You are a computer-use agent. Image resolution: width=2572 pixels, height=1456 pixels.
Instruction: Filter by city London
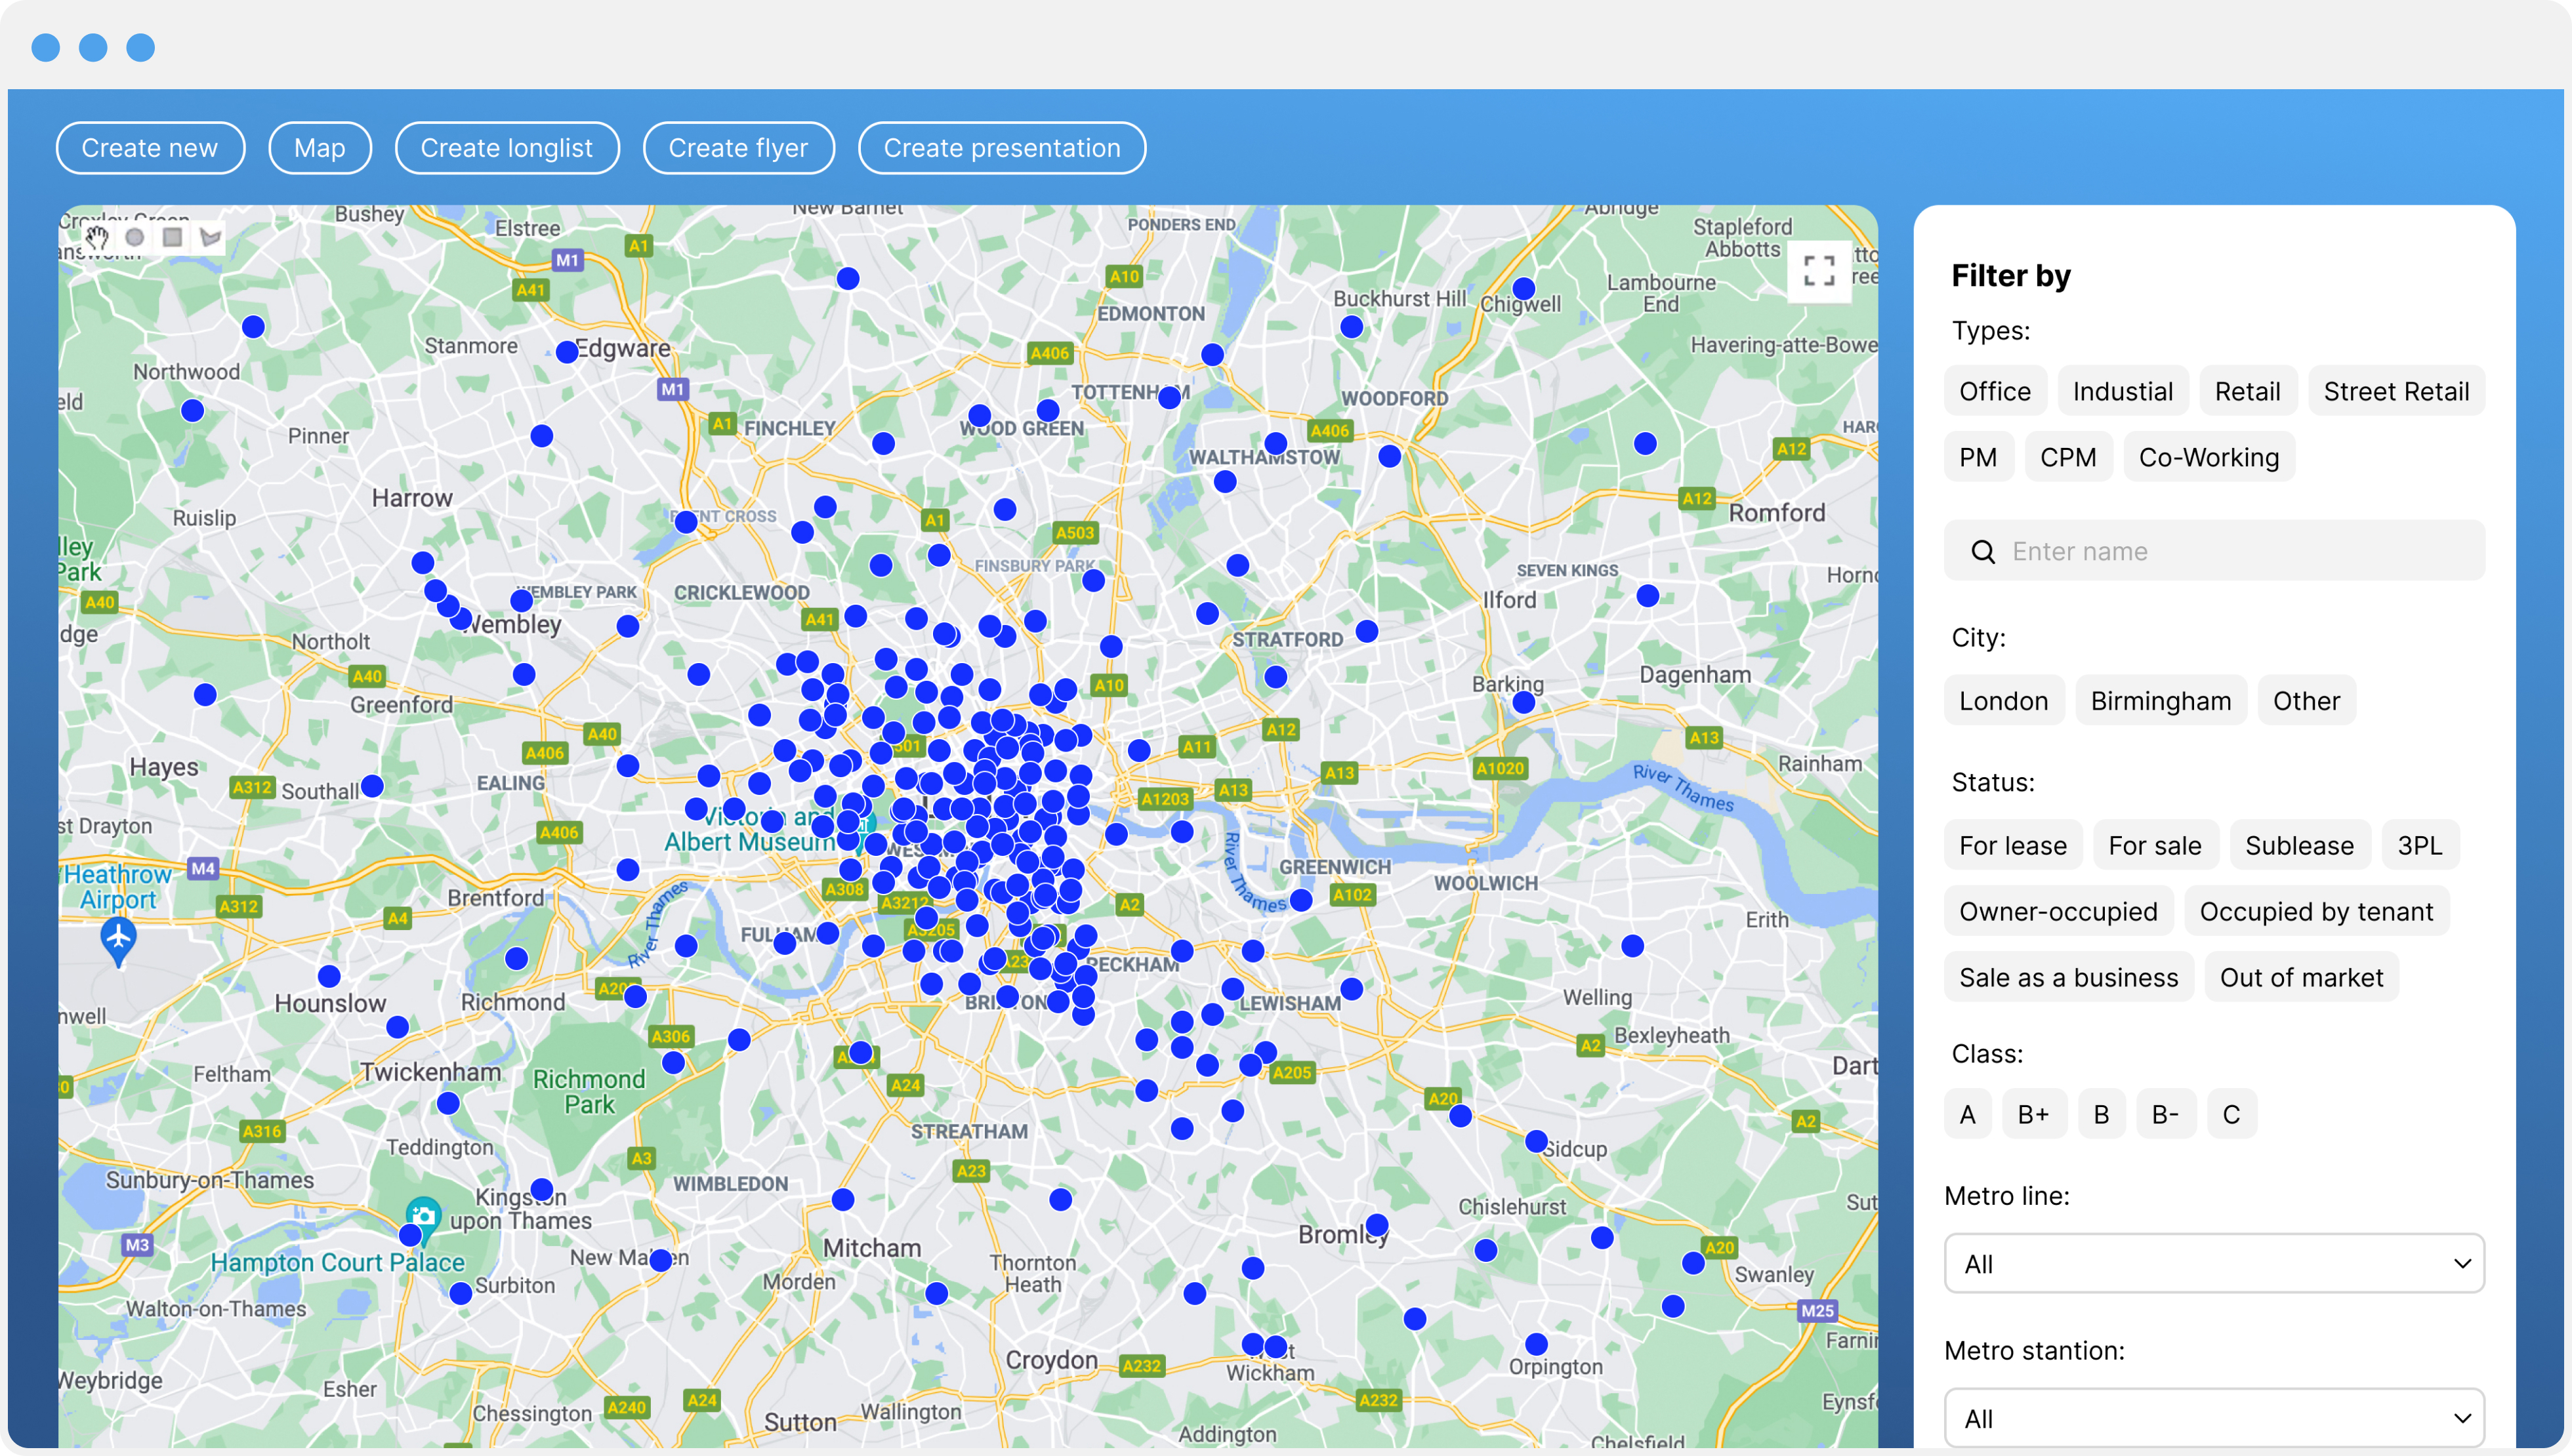point(2004,701)
